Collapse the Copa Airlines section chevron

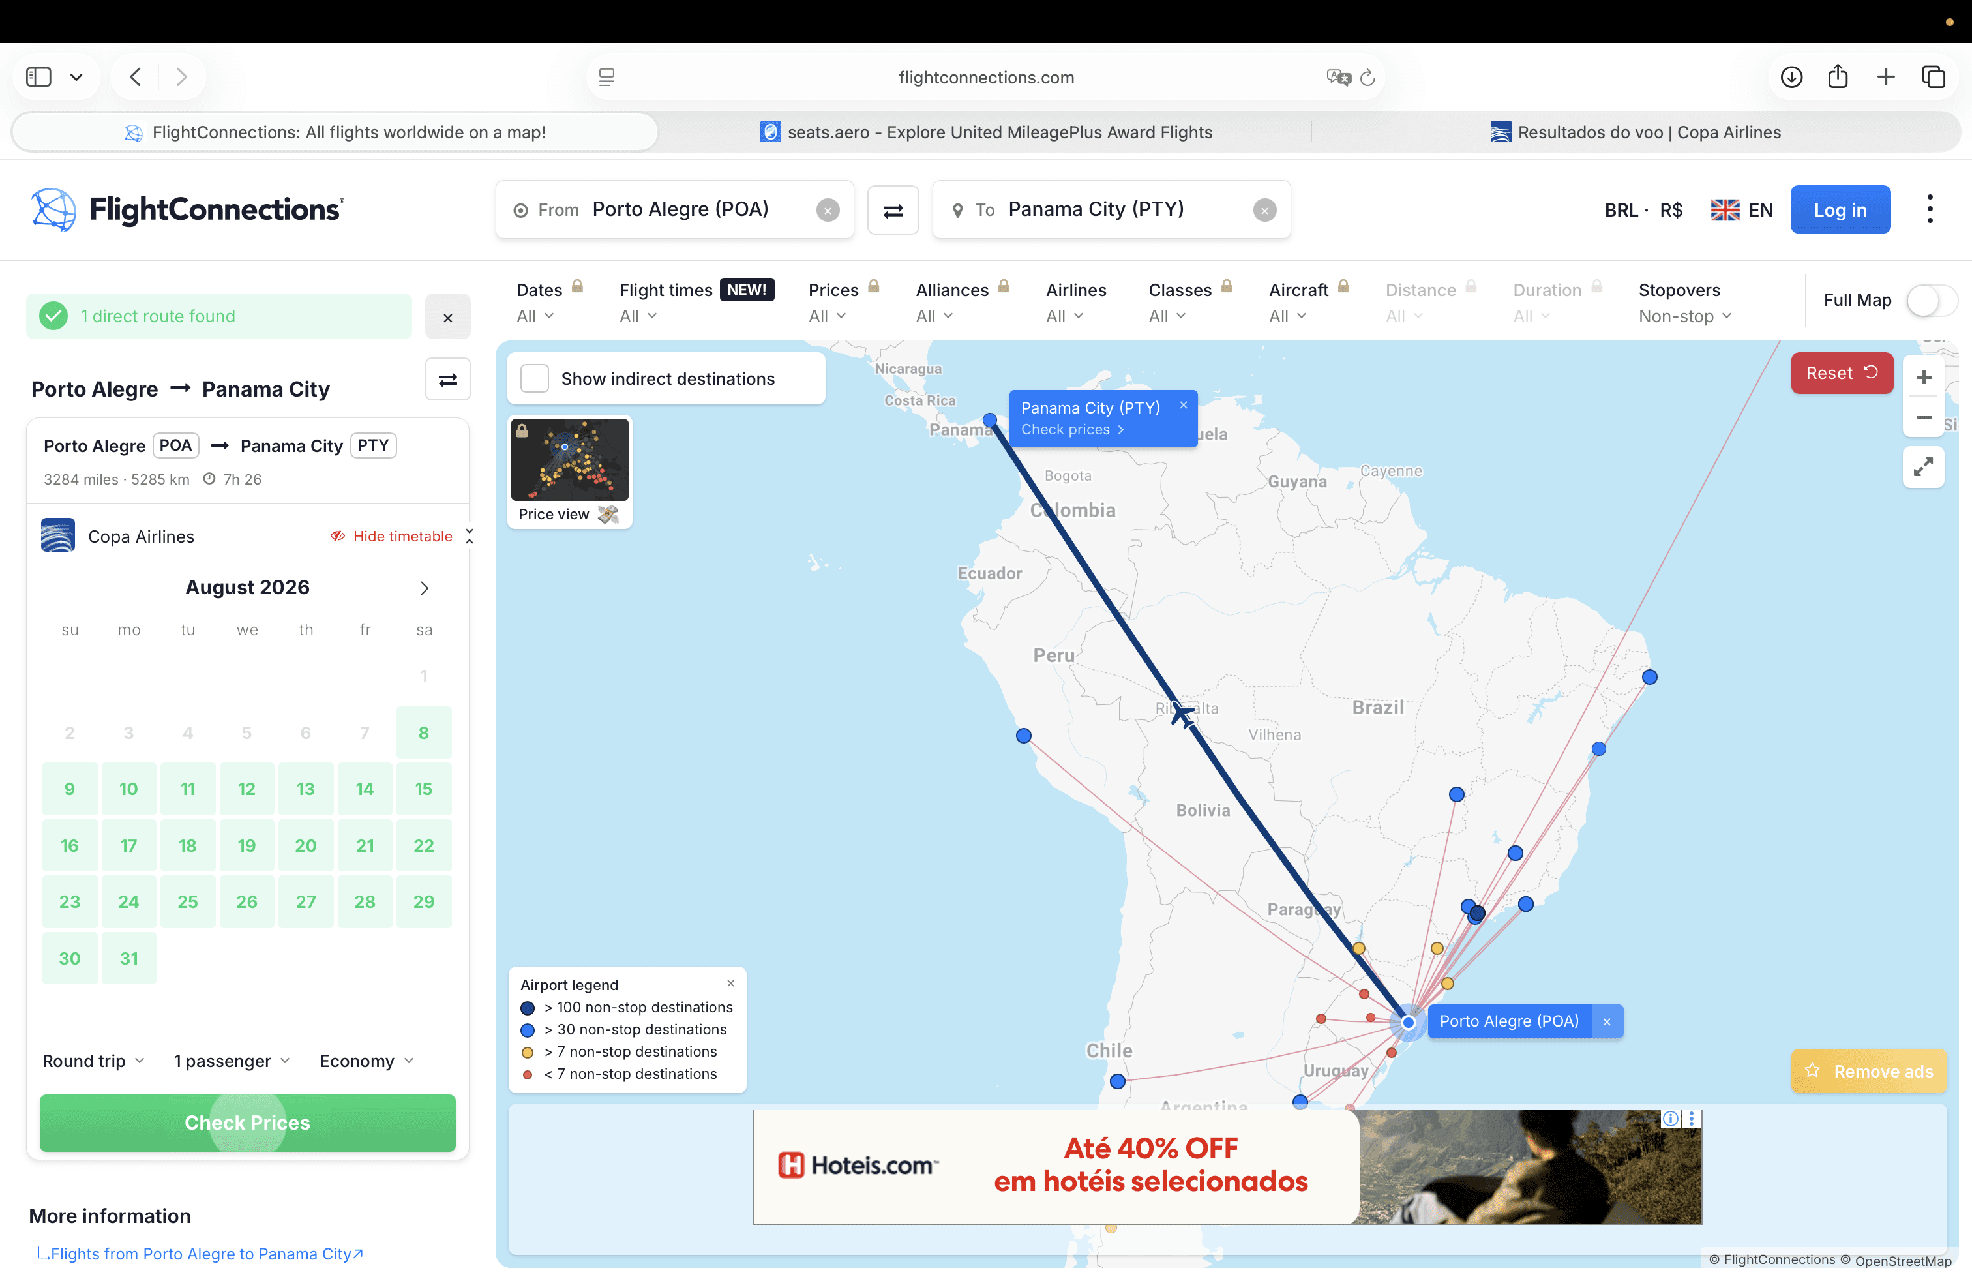[x=470, y=536]
